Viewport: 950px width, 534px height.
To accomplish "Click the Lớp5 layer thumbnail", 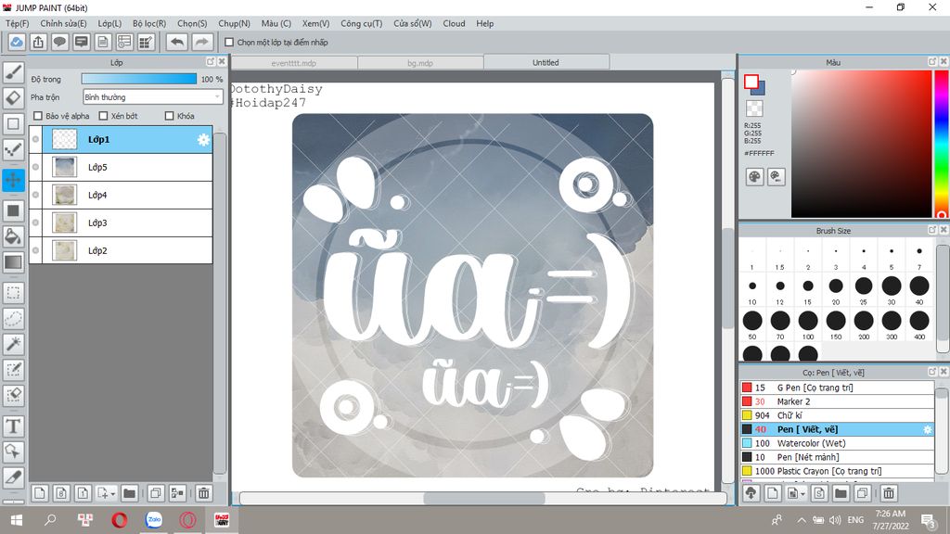I will pos(64,167).
